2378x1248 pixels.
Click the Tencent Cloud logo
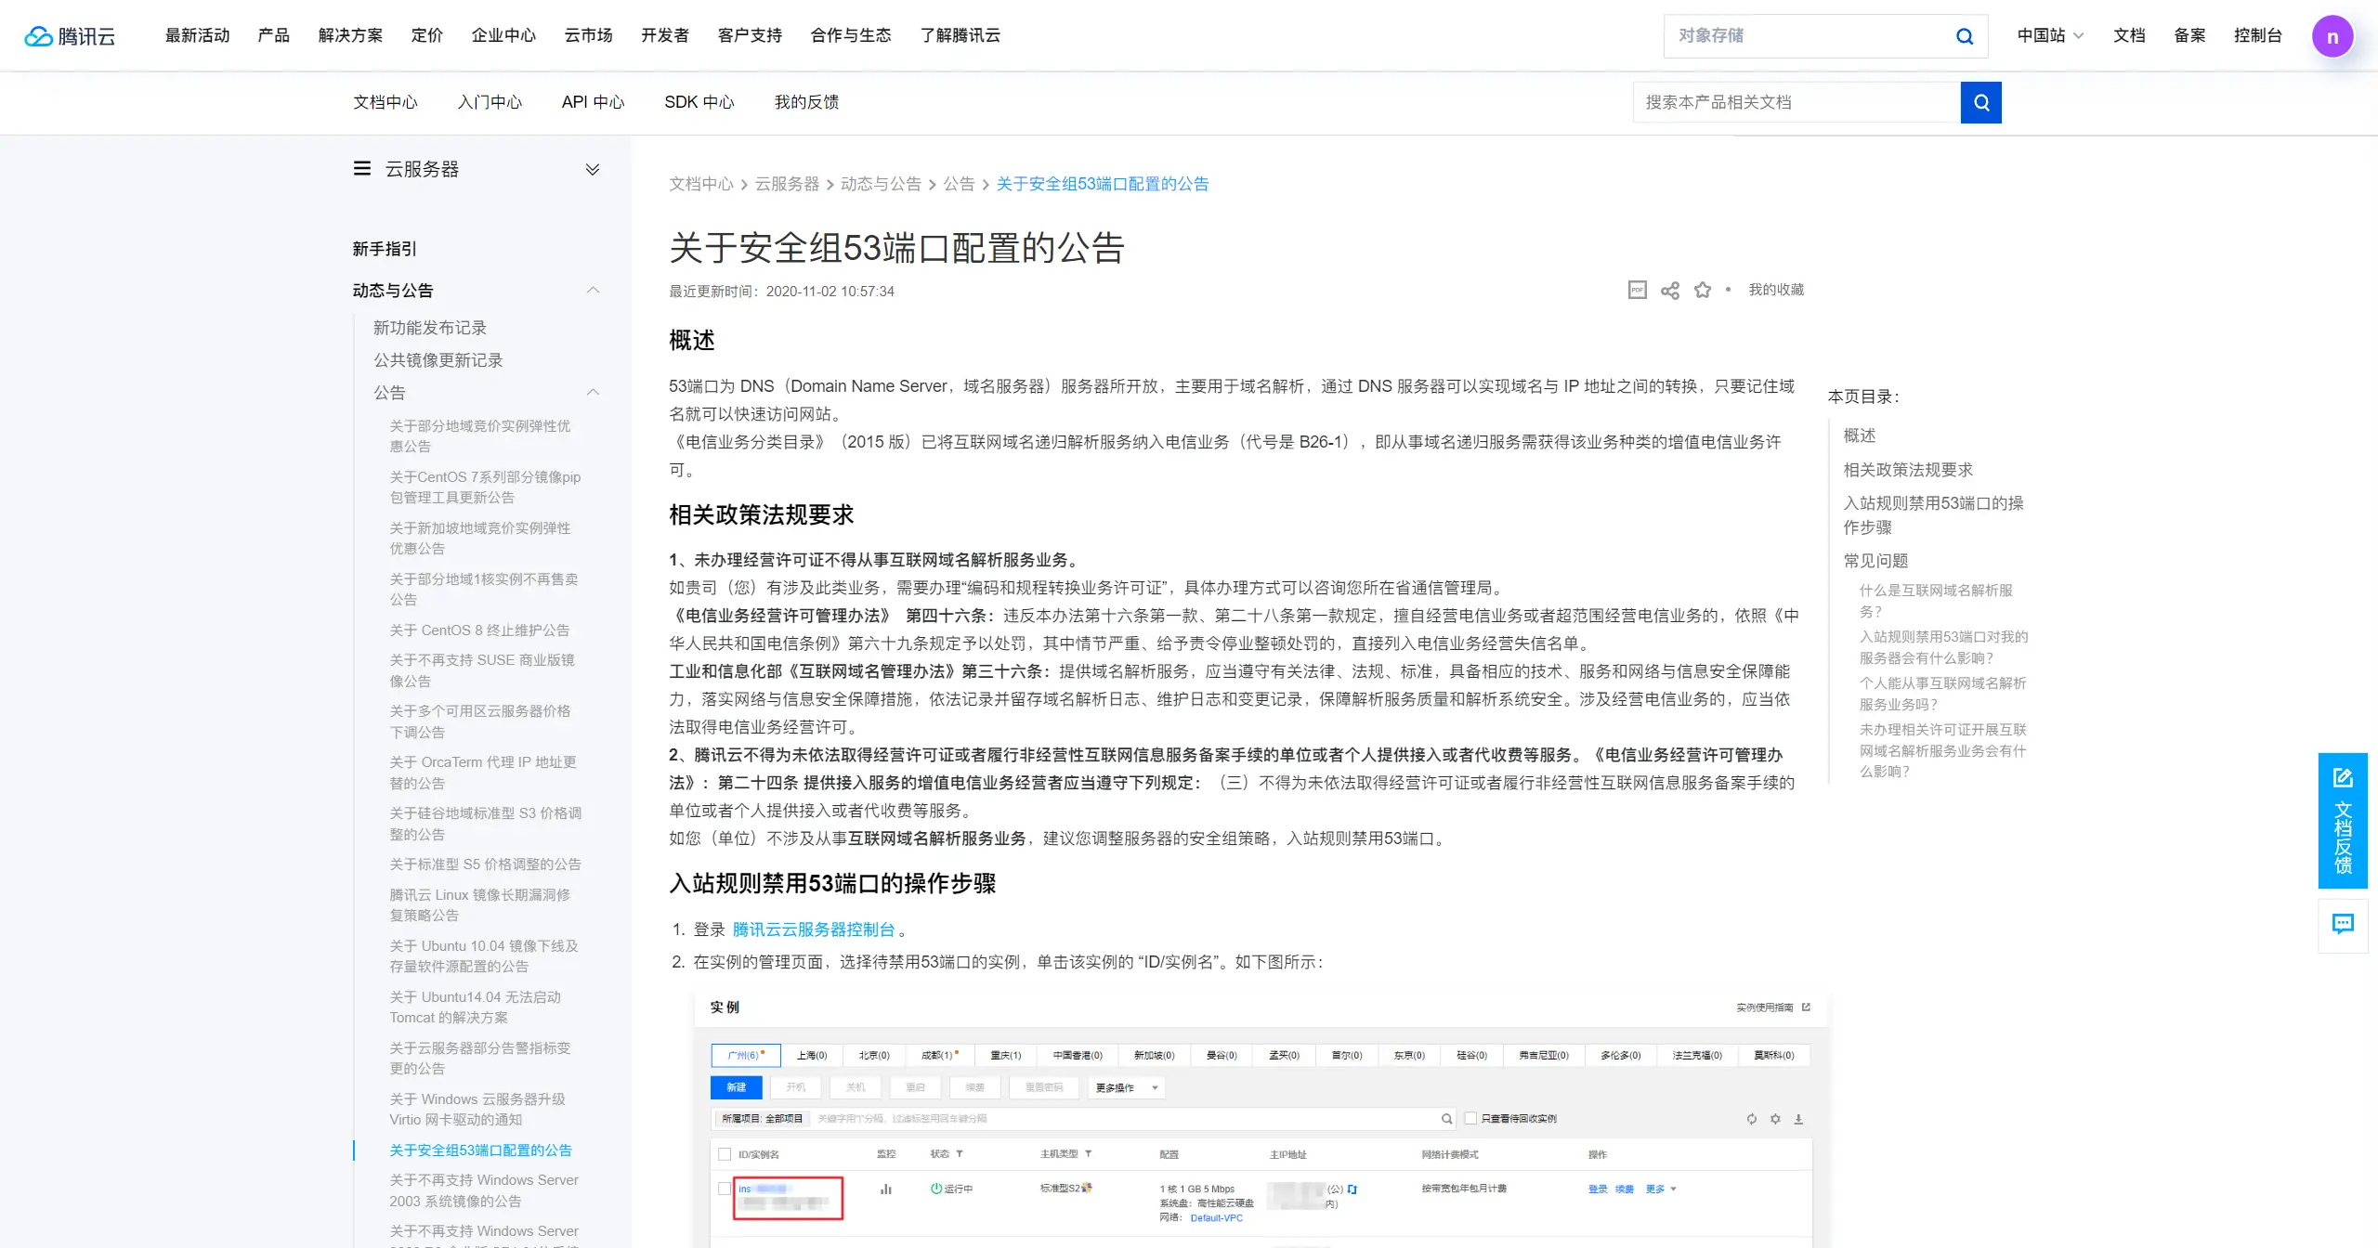70,35
